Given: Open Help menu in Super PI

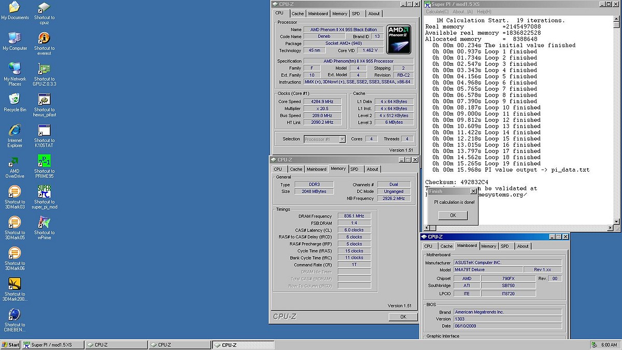Looking at the screenshot, I should (x=484, y=11).
